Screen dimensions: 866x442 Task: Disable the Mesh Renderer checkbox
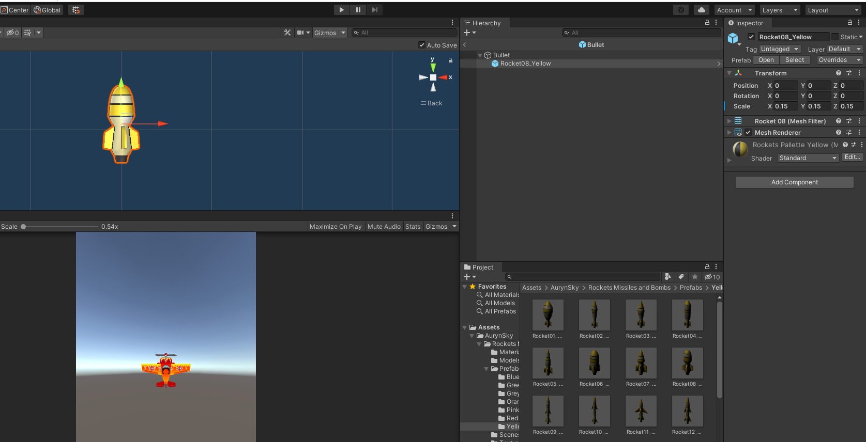tap(748, 132)
